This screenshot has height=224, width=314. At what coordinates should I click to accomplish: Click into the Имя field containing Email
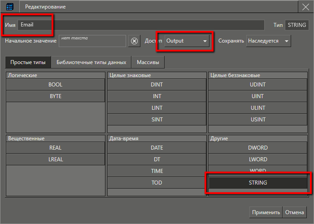point(141,25)
